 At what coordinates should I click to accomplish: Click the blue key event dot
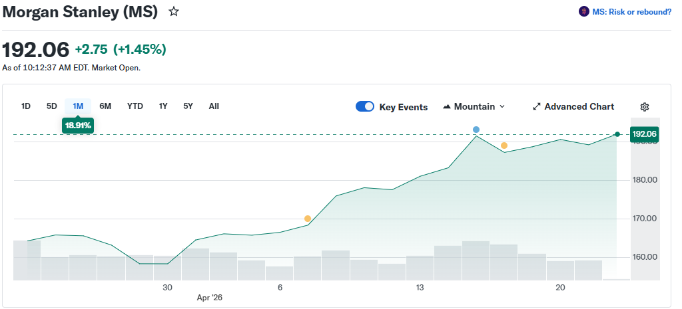coord(476,130)
